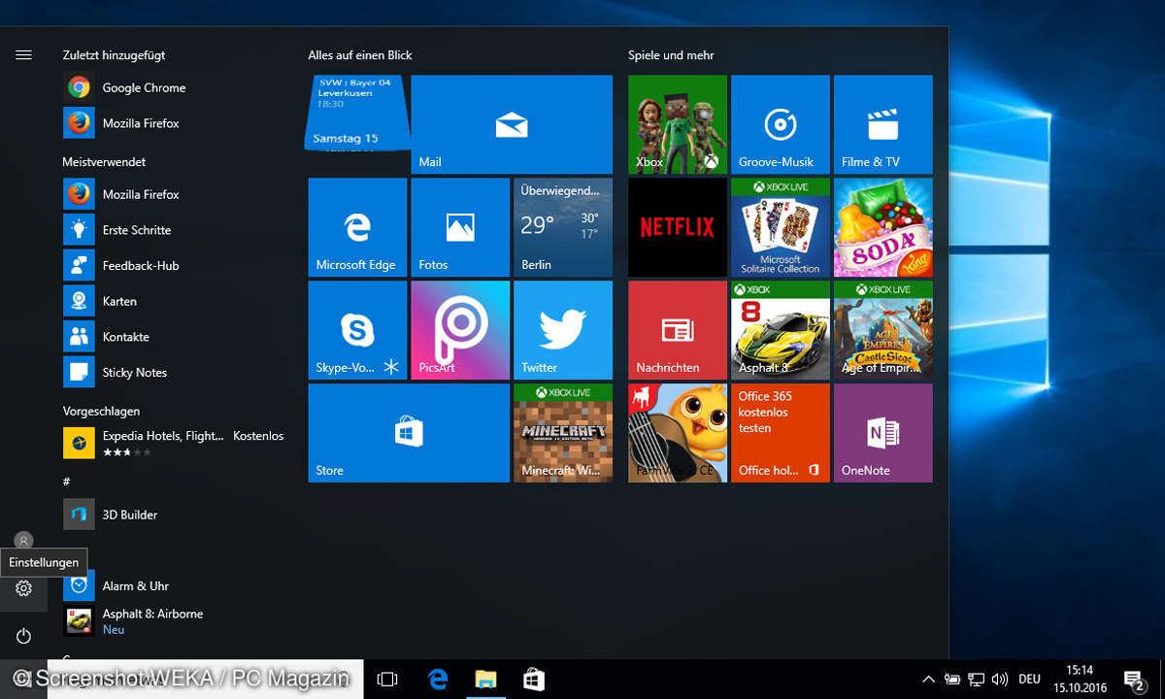Open the hamburger menu at top of Start
This screenshot has width=1165, height=699.
[23, 55]
